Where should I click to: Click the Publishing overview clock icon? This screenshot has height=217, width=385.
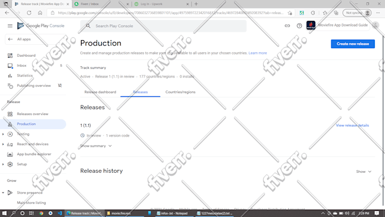(x=10, y=86)
